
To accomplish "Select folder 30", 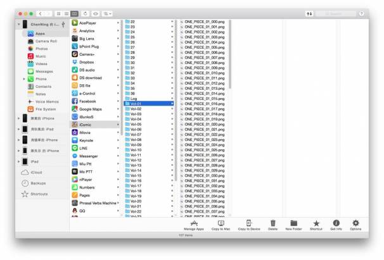I will point(149,63).
